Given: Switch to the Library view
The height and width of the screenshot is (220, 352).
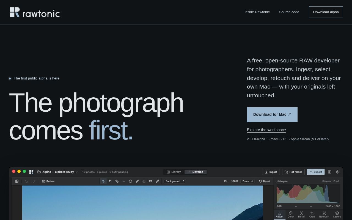Looking at the screenshot, I should tap(174, 172).
